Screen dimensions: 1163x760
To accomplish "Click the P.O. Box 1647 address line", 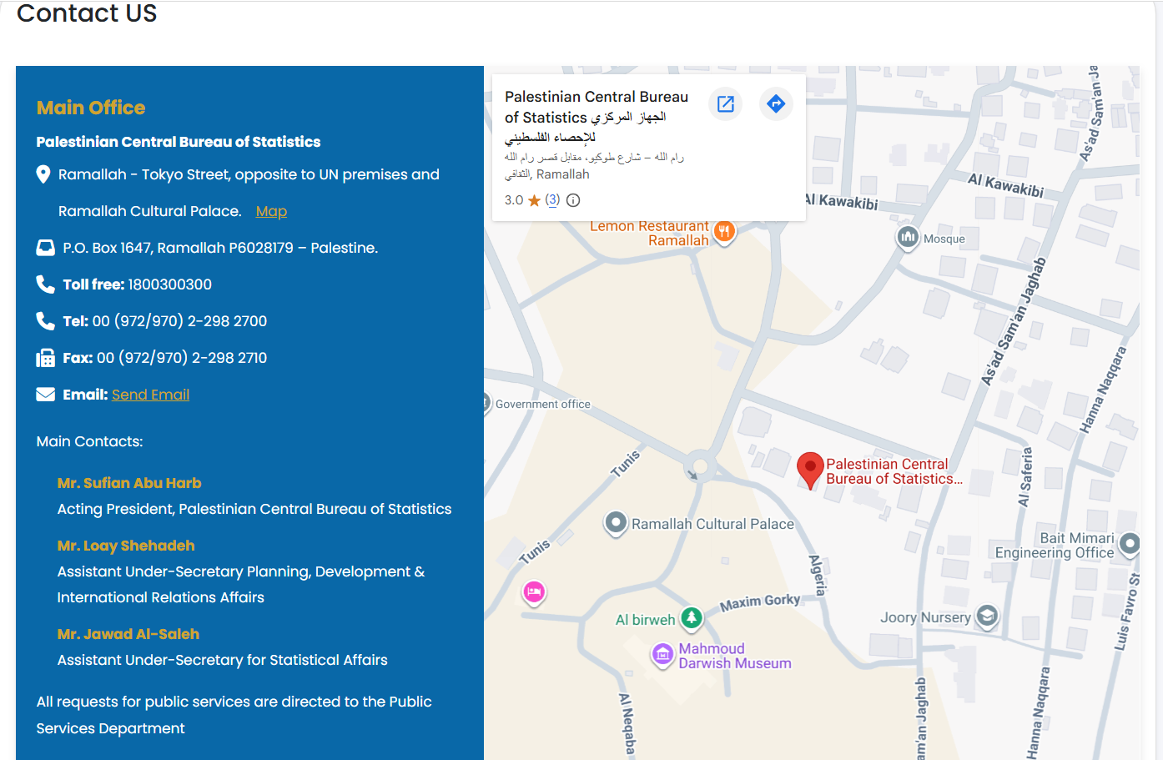I will pos(220,248).
